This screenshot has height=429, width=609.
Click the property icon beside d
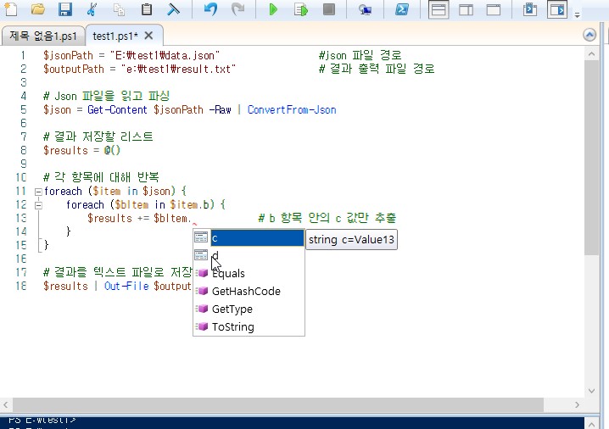coord(201,255)
